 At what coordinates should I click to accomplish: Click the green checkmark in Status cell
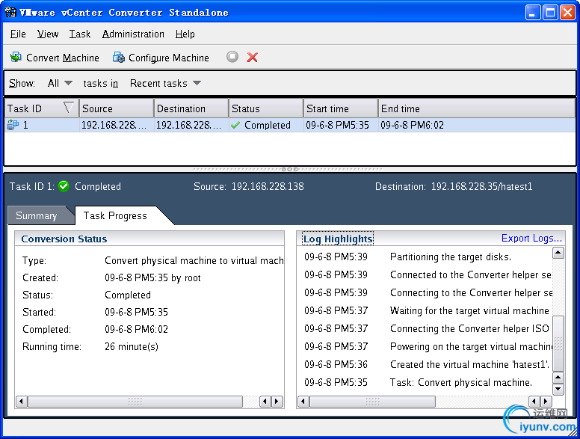tap(235, 125)
